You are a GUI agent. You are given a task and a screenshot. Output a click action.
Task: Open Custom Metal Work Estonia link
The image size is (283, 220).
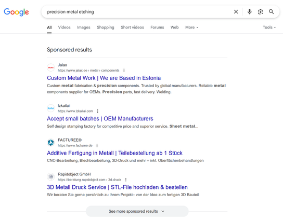click(104, 78)
